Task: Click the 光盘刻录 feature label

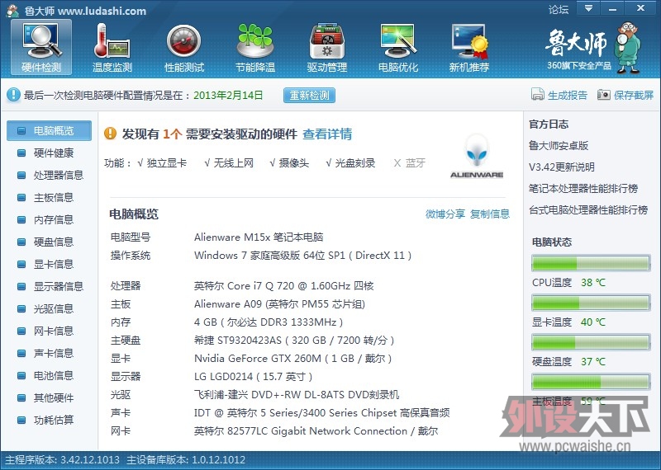Action: pyautogui.click(x=355, y=162)
